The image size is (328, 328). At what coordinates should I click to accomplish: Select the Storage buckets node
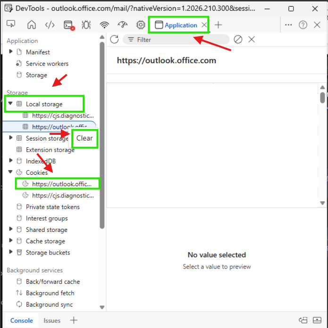pyautogui.click(x=48, y=253)
